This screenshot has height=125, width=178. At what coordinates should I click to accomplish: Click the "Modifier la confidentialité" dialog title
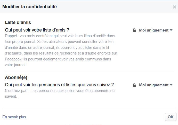(x=29, y=7)
